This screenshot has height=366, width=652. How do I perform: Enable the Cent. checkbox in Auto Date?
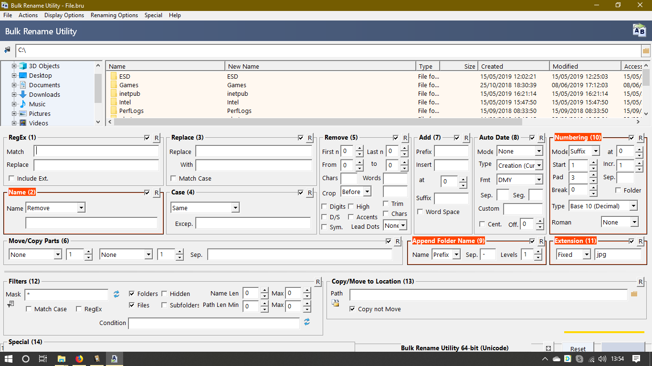(482, 224)
